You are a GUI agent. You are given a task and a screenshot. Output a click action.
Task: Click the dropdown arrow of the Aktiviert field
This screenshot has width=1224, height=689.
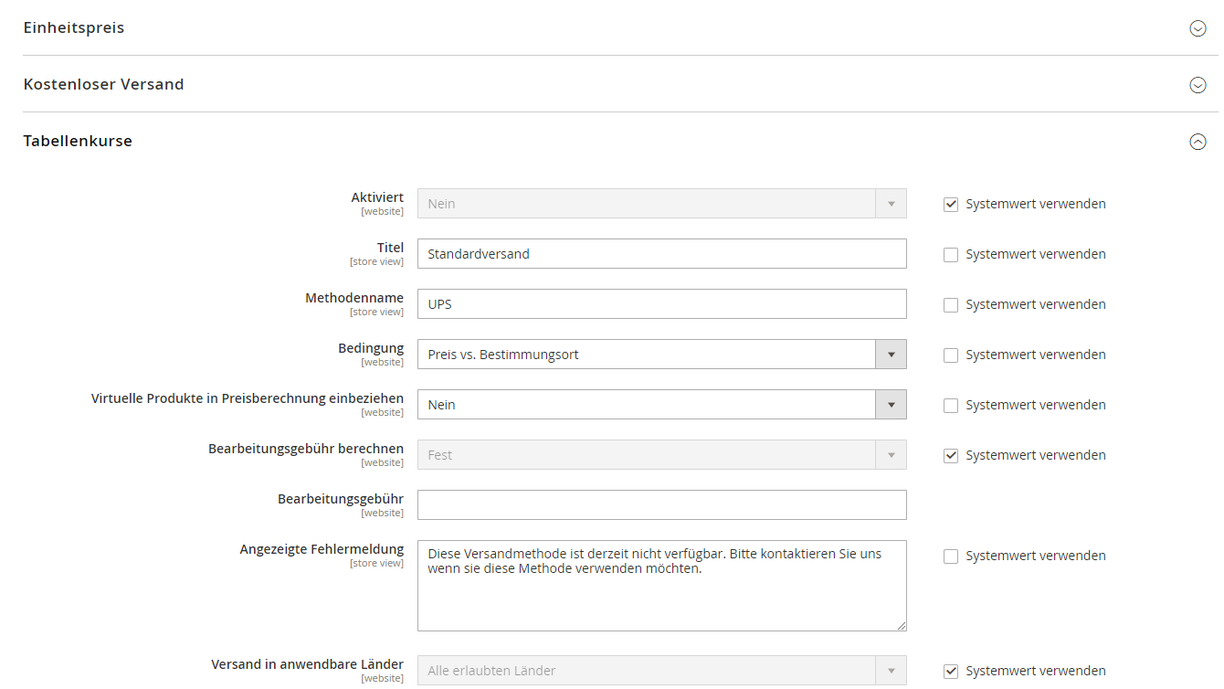coord(891,203)
